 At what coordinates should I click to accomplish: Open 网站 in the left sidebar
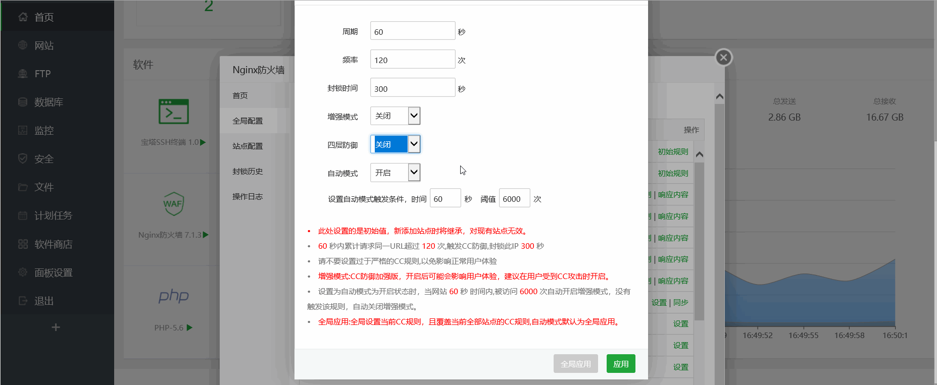coord(44,45)
